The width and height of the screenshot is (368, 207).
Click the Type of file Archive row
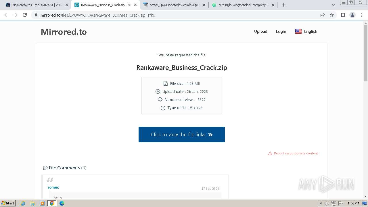[x=182, y=108]
